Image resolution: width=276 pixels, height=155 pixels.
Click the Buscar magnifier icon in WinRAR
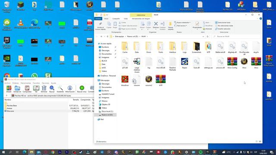click(52, 89)
